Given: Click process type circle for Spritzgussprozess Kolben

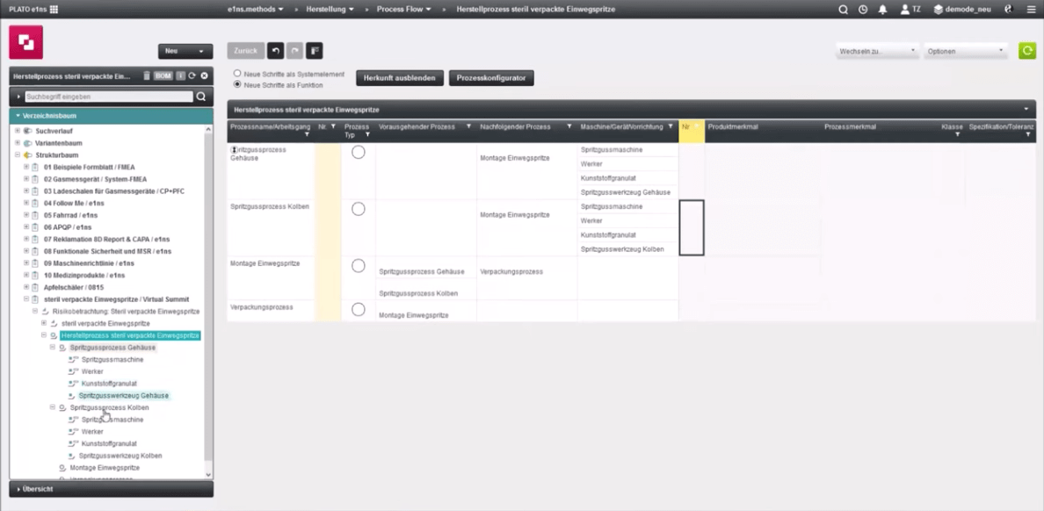Looking at the screenshot, I should [x=359, y=209].
